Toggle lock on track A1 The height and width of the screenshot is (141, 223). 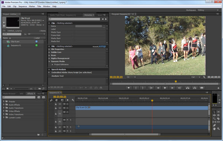[x=56, y=122]
